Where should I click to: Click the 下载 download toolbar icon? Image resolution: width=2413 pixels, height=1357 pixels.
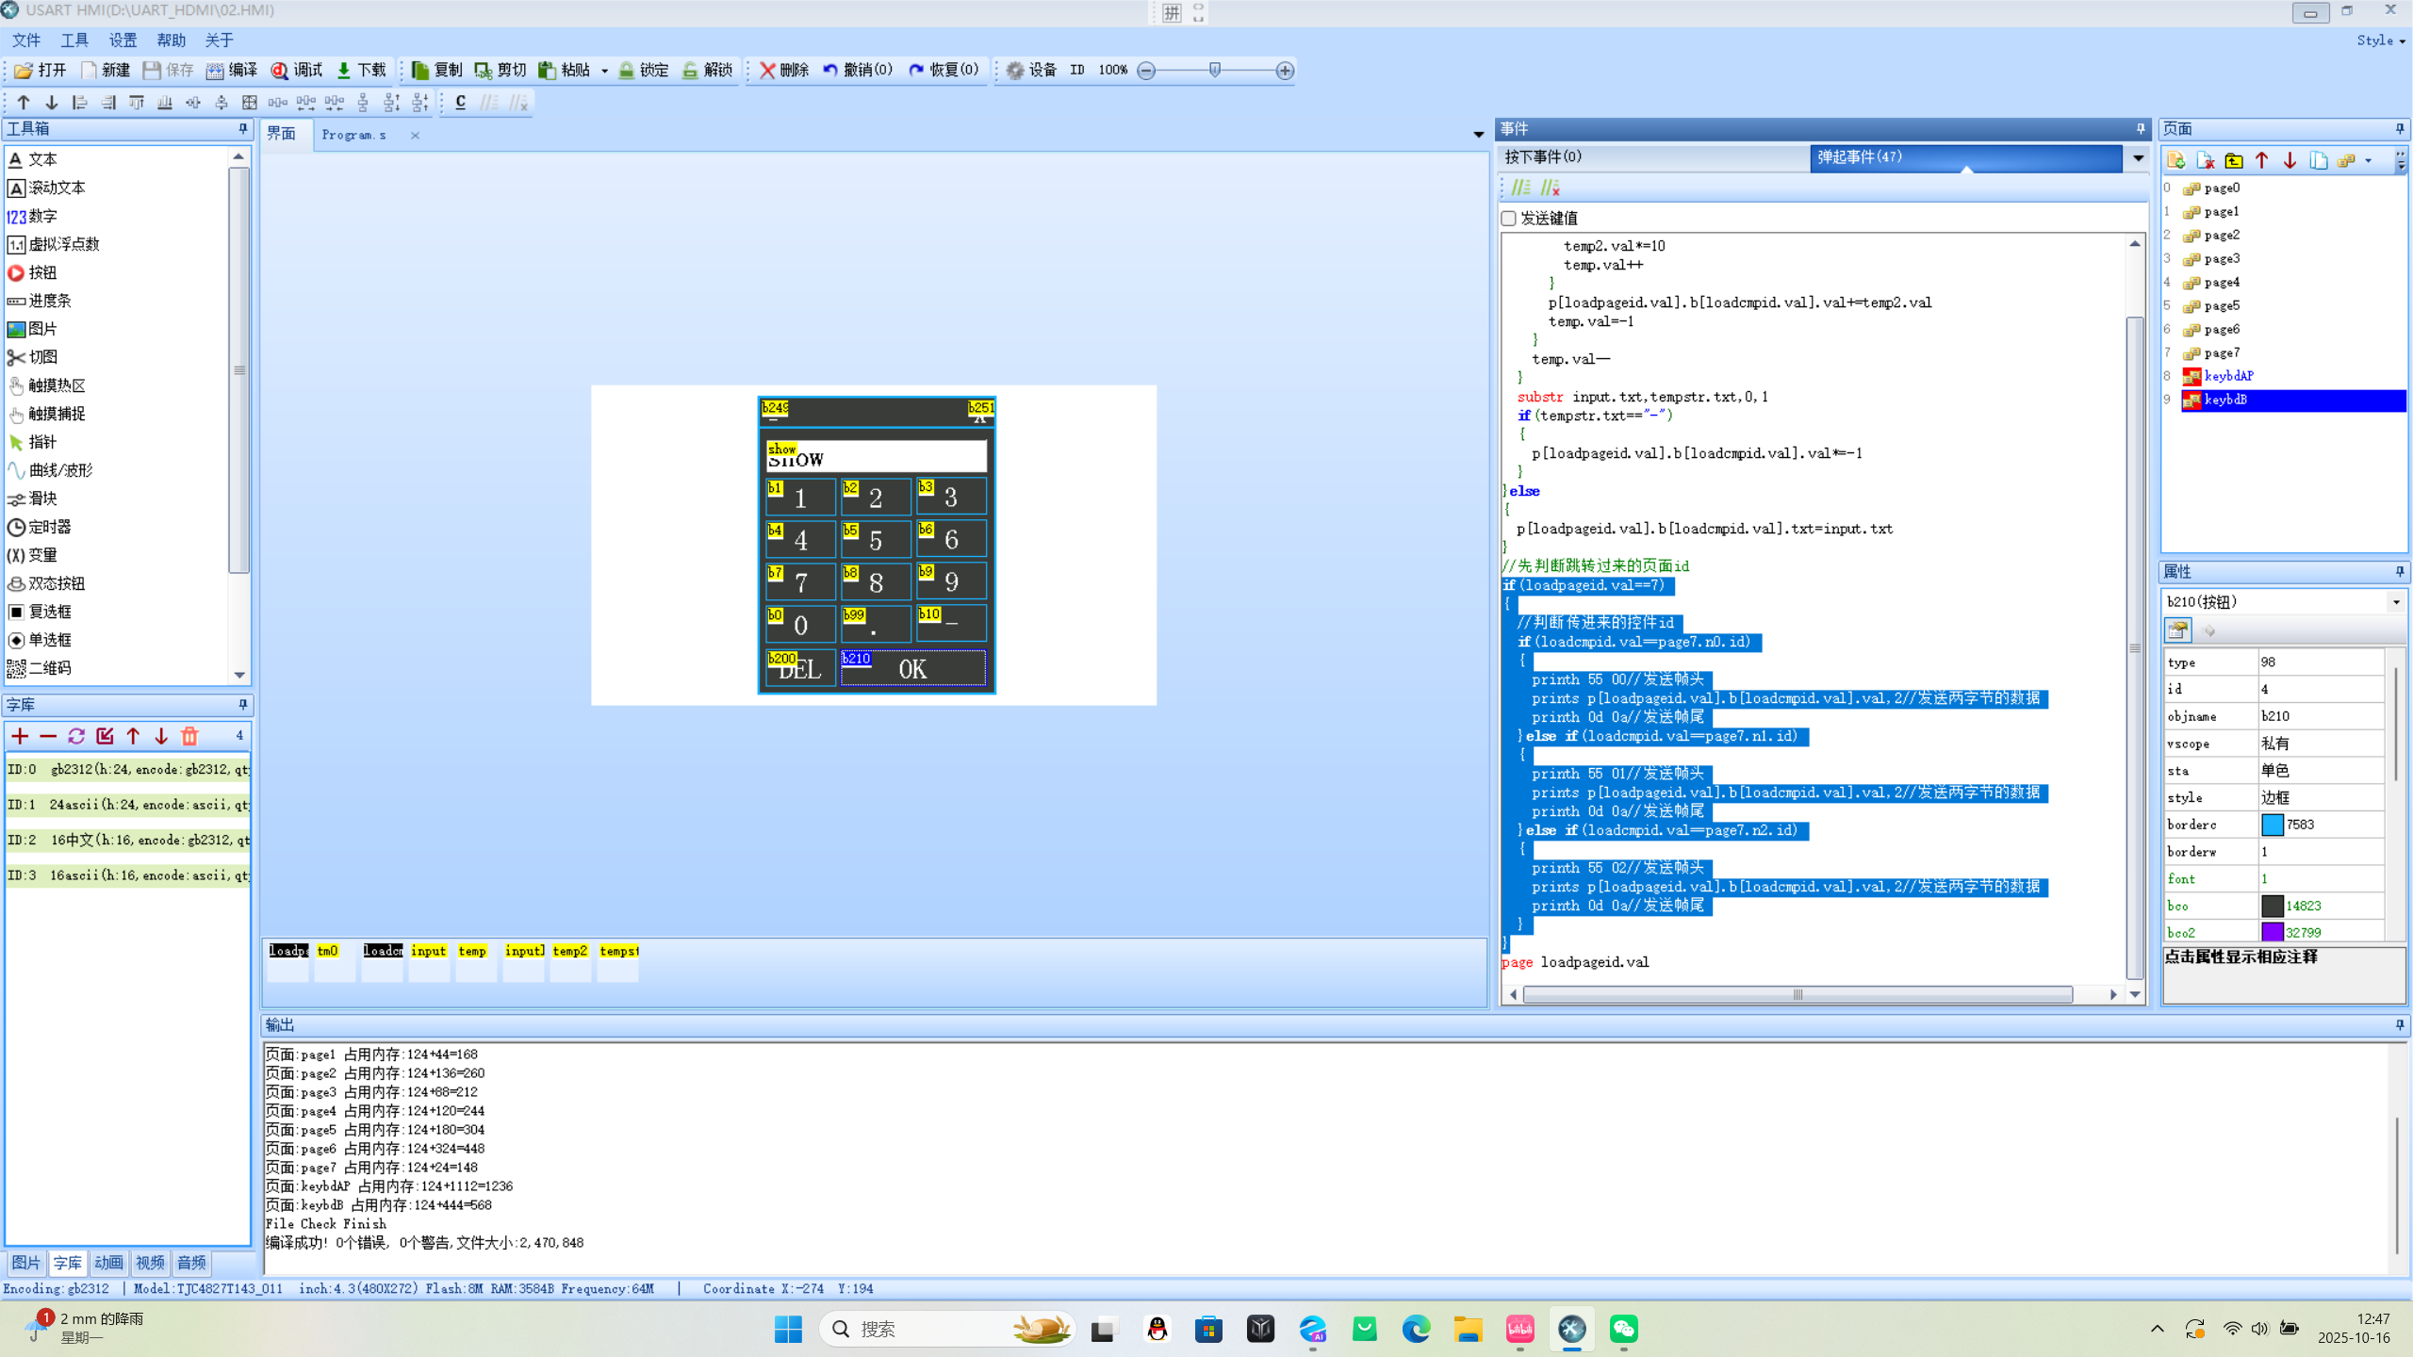coord(344,71)
